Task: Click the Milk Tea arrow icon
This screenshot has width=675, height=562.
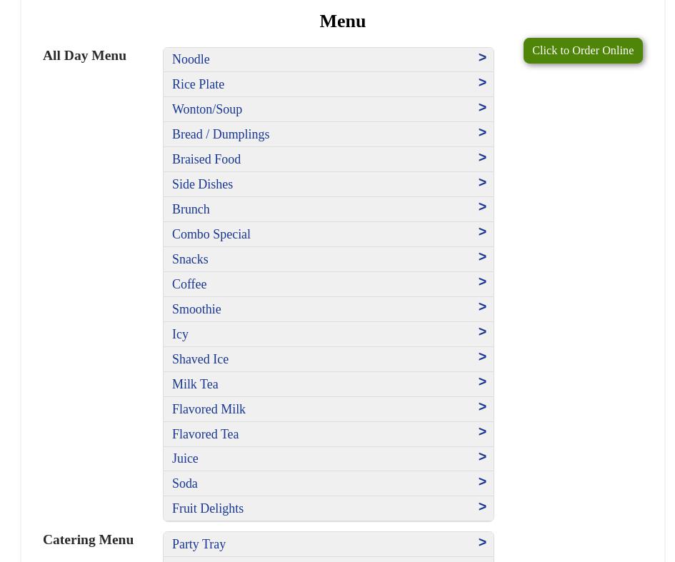Action: click(x=482, y=382)
